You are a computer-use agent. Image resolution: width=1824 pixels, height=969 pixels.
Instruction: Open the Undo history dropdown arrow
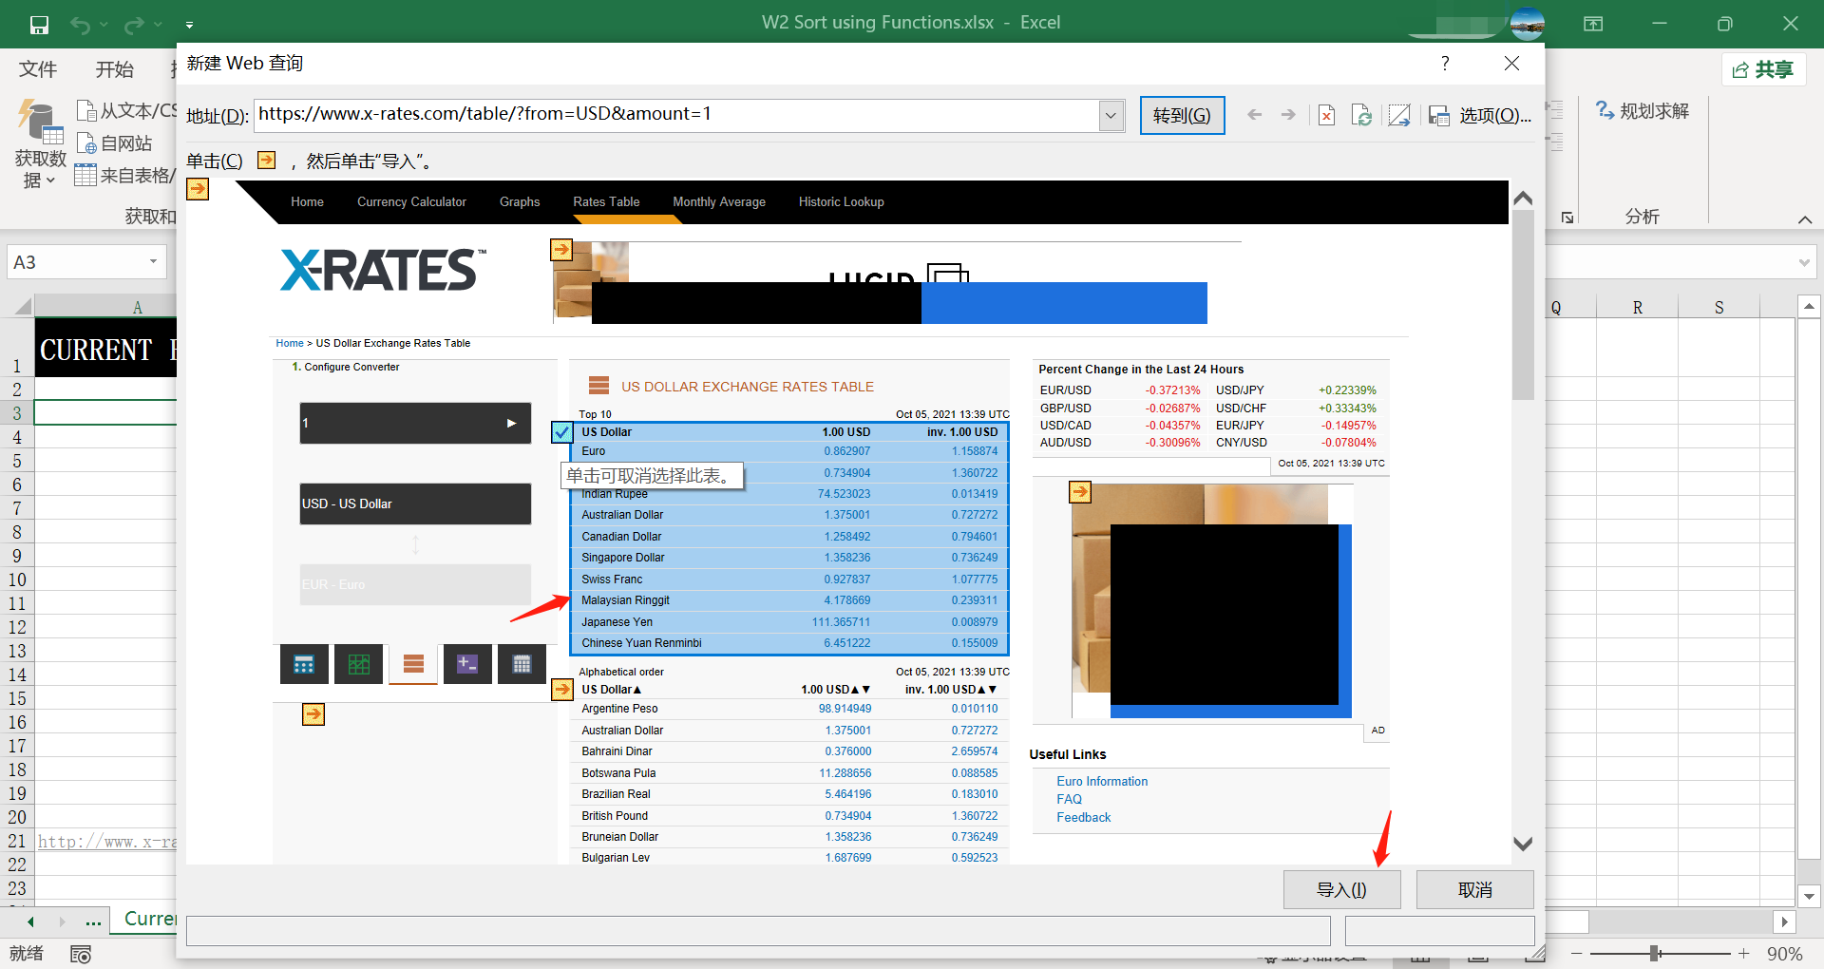click(104, 25)
